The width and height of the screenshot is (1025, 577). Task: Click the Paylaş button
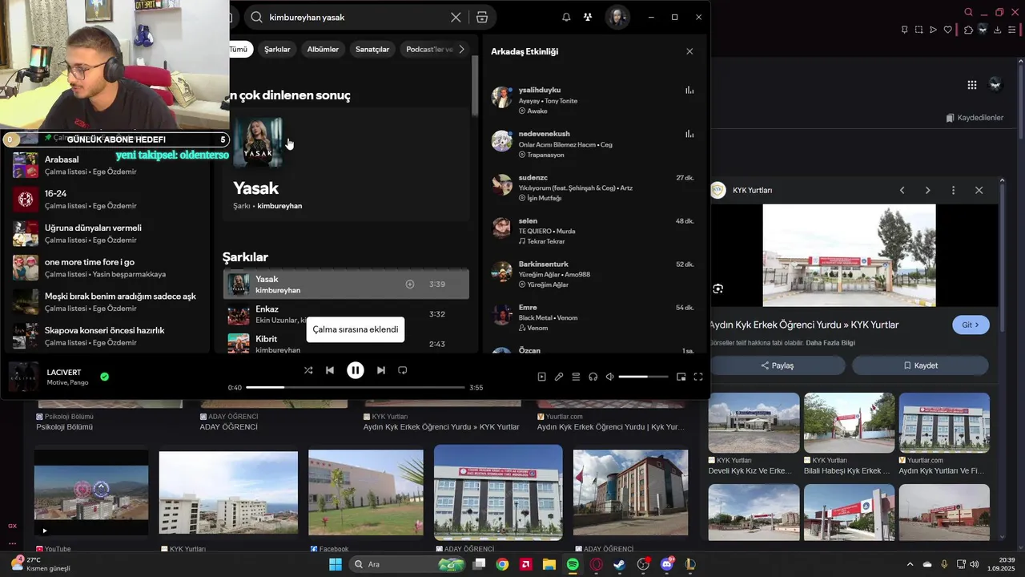coord(777,365)
